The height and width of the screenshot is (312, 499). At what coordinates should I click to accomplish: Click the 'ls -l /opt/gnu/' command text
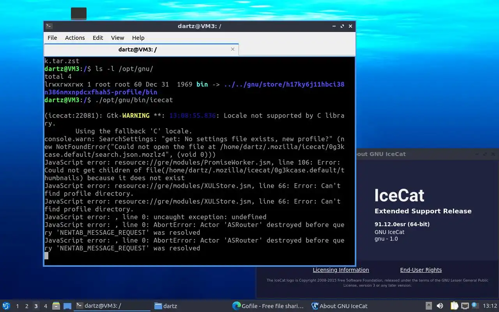(124, 69)
